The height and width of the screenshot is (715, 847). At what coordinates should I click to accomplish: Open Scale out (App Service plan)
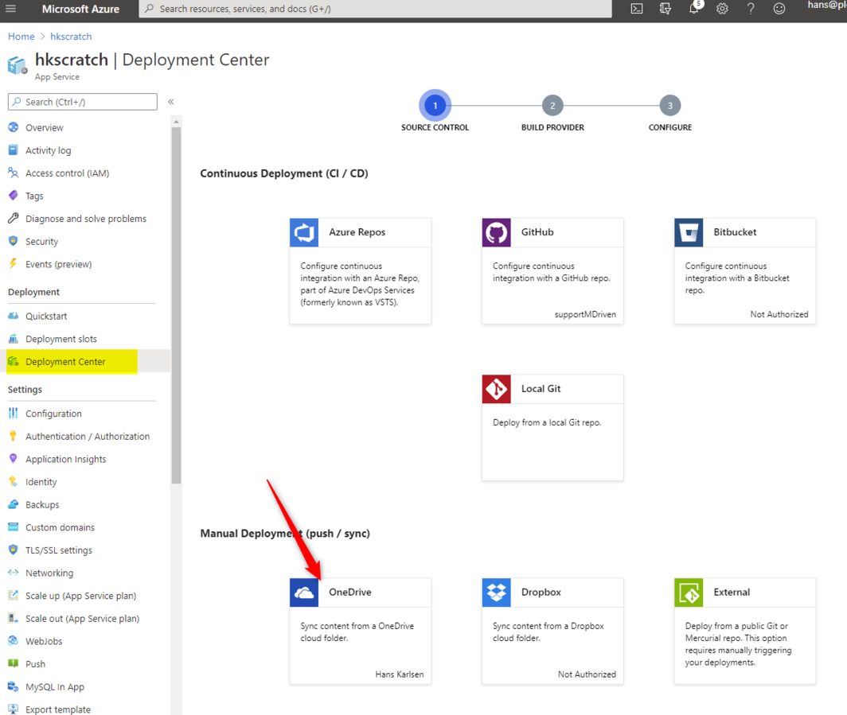pos(82,619)
